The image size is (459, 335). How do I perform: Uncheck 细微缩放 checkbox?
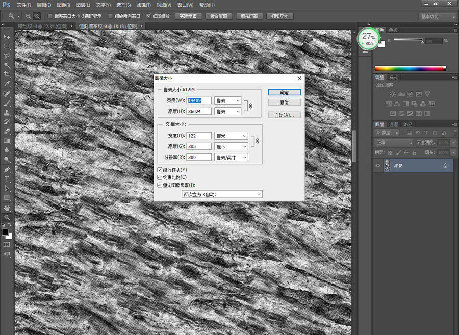point(149,16)
